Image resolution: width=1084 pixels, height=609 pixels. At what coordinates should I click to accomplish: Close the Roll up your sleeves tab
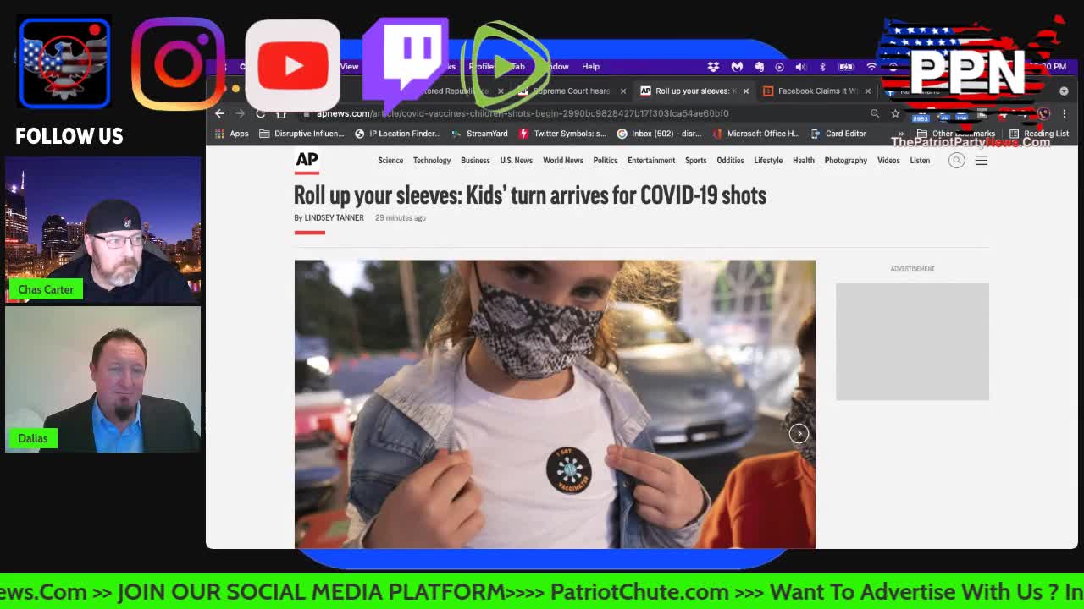click(746, 91)
